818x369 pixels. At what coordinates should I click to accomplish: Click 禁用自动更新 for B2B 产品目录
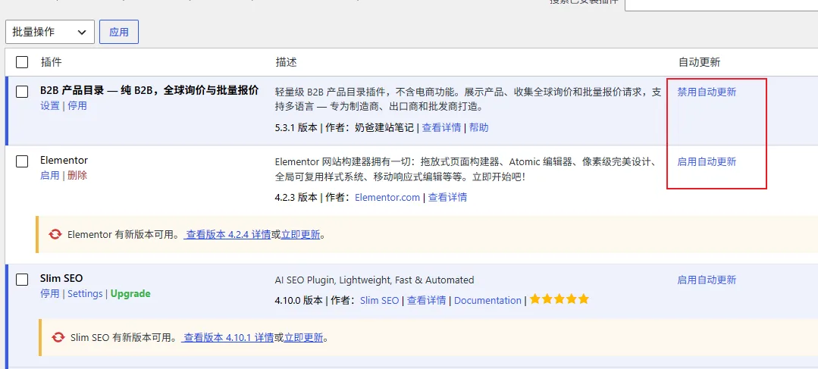coord(707,92)
